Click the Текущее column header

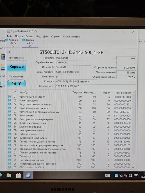click(77, 93)
